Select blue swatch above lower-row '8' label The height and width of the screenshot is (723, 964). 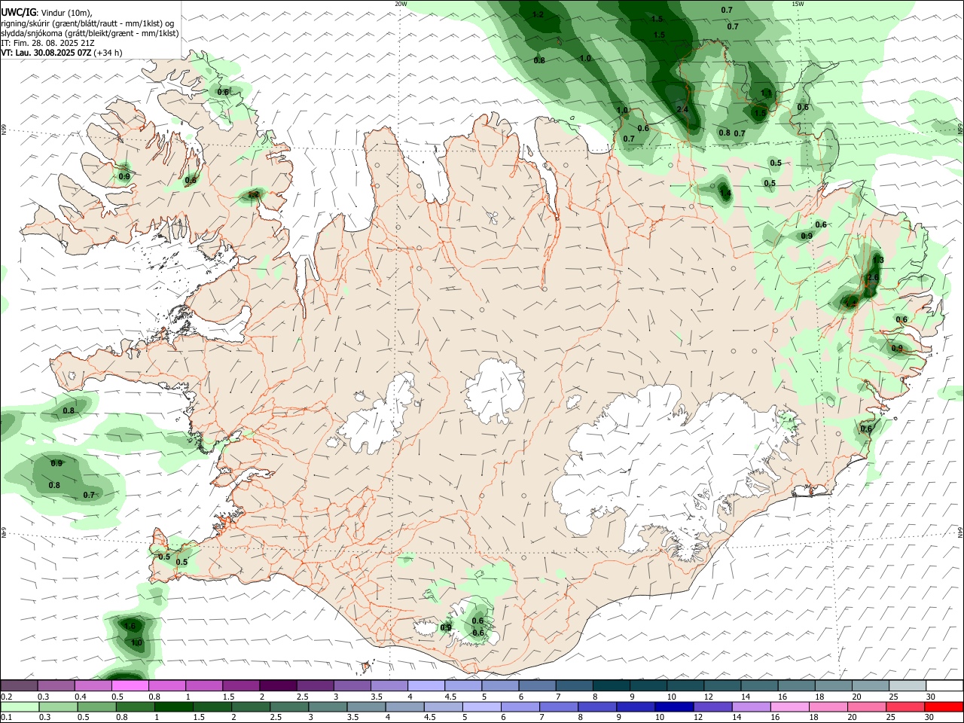597,707
